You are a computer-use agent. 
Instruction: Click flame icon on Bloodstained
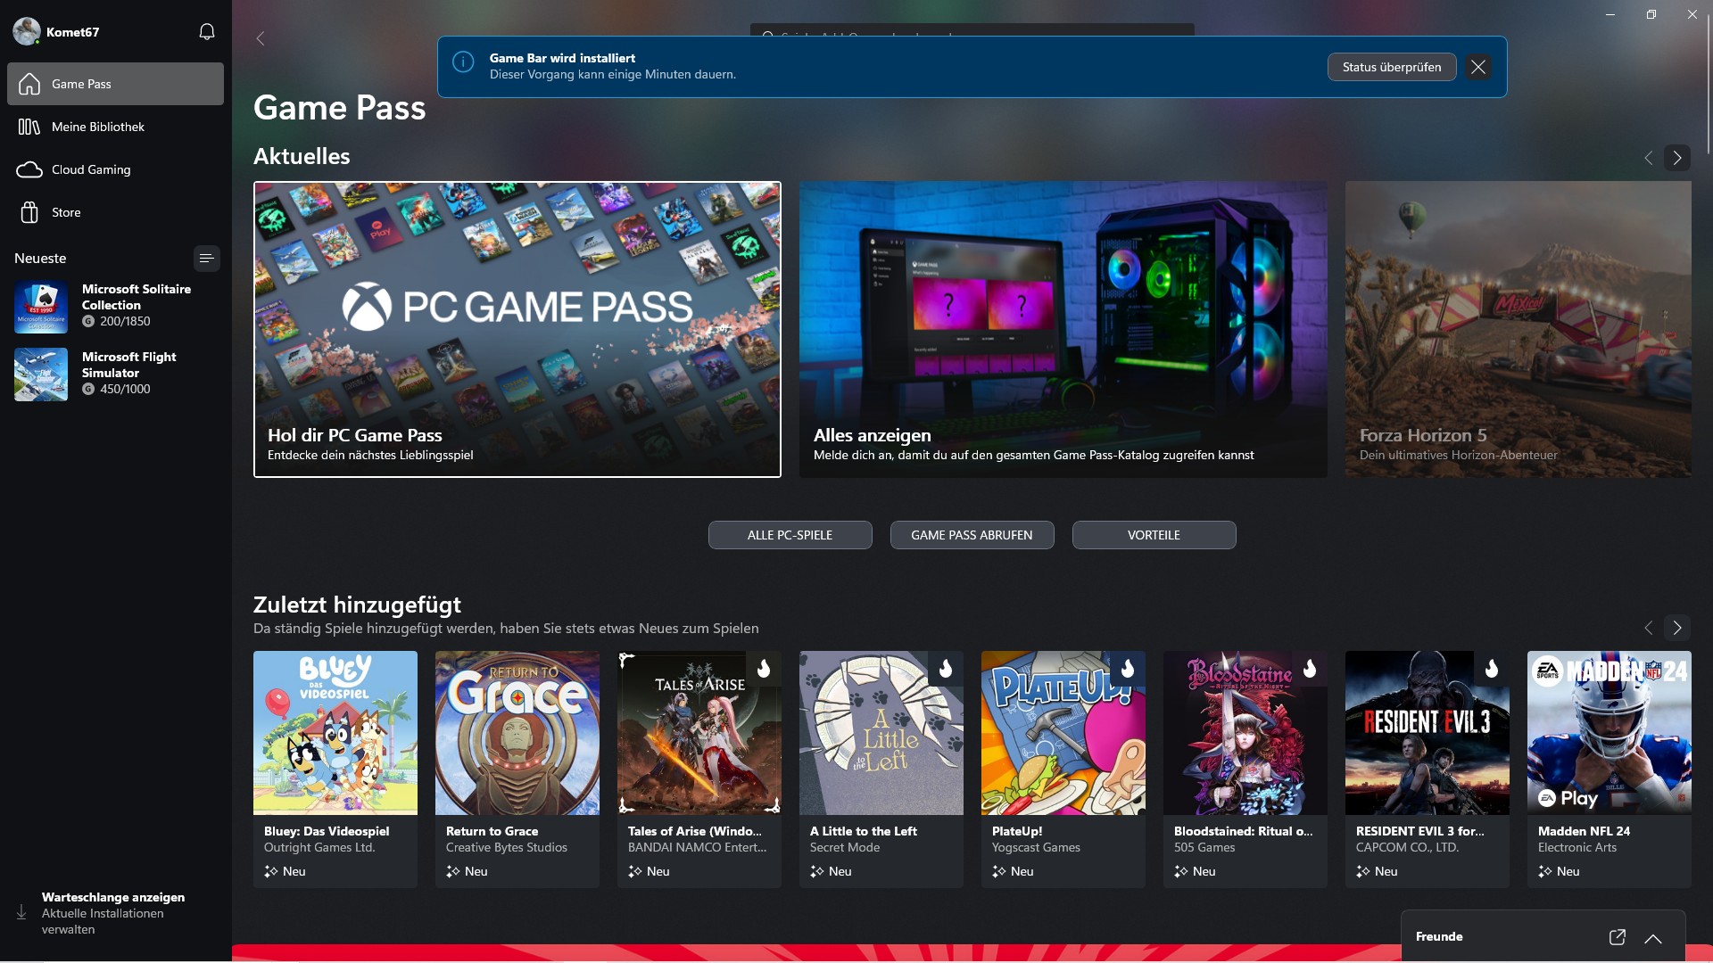tap(1310, 669)
